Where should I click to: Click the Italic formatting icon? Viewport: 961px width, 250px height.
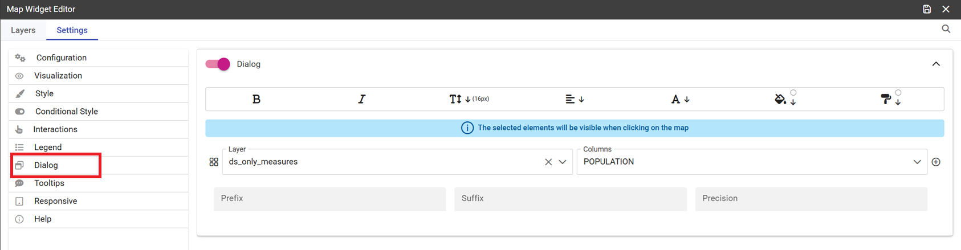[361, 99]
